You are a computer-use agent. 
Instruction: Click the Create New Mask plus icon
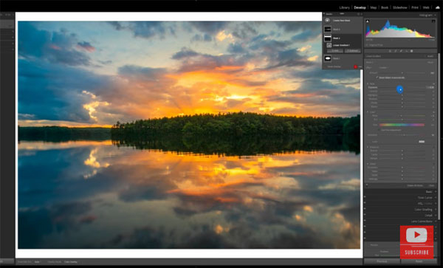coord(327,21)
